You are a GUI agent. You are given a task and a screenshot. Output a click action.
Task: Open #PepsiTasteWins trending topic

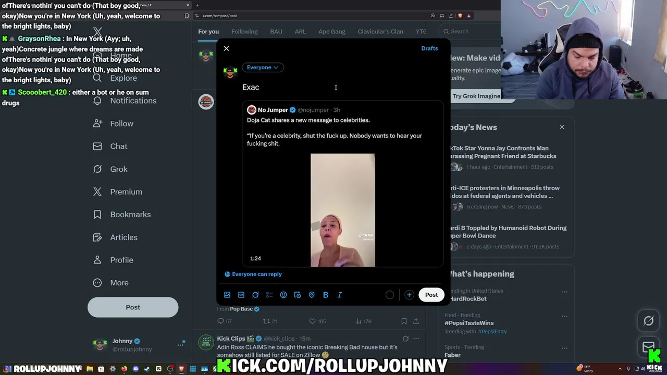point(469,323)
